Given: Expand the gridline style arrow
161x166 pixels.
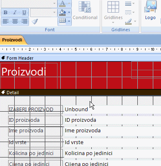Looking at the screenshot, I should [134, 13].
